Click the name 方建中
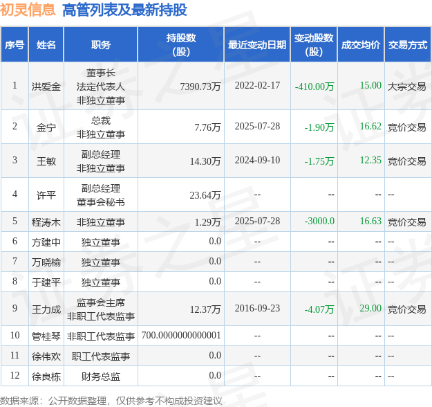 click(x=46, y=242)
